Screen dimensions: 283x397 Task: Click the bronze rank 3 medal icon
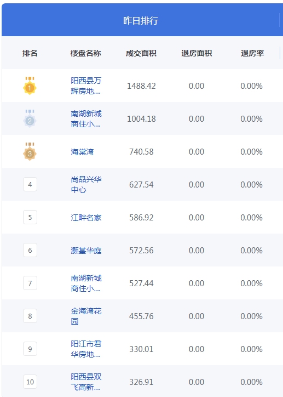[30, 151]
